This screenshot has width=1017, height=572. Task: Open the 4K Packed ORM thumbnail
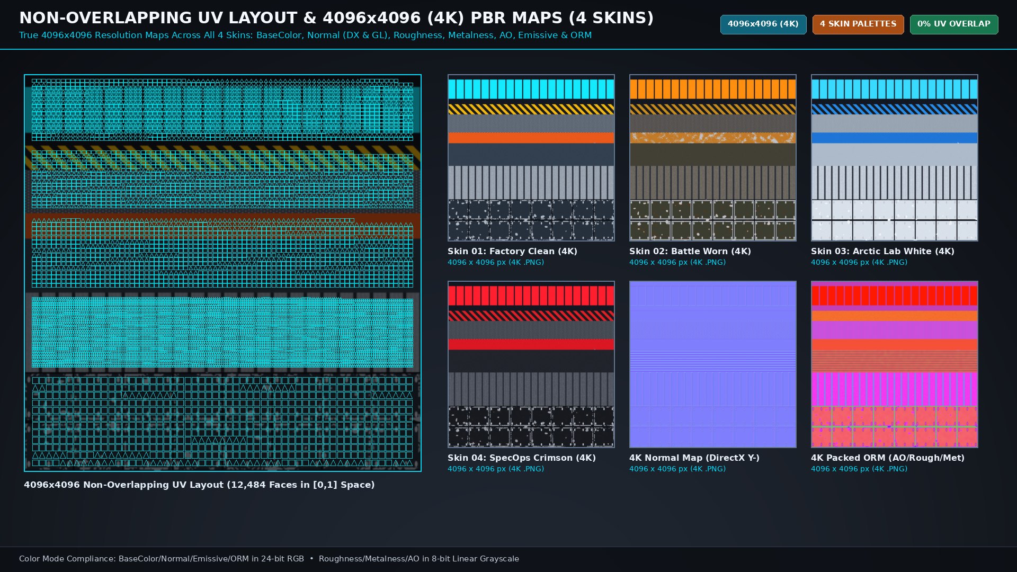(895, 364)
